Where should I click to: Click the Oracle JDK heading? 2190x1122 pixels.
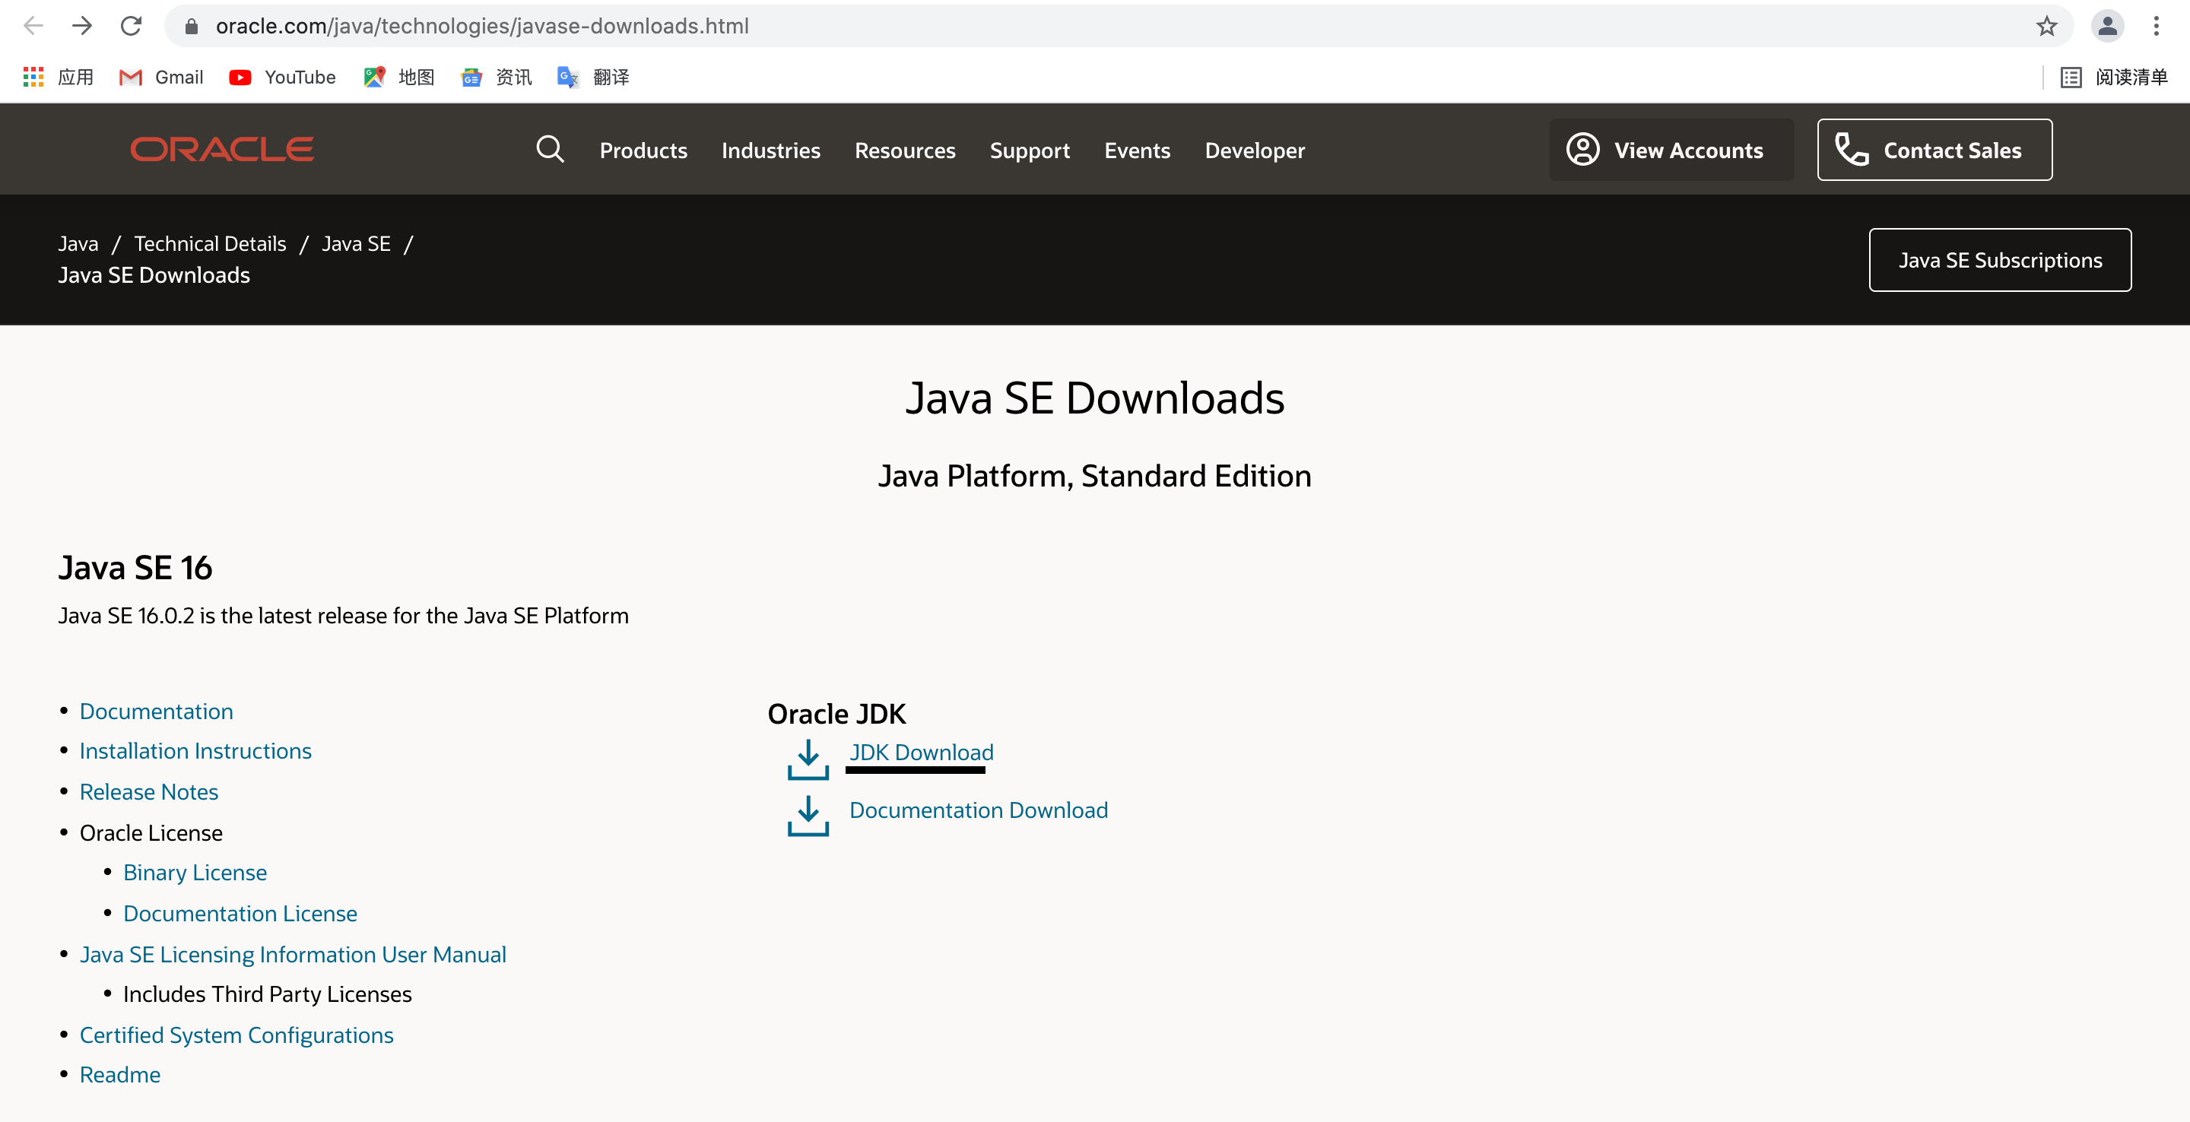point(836,714)
